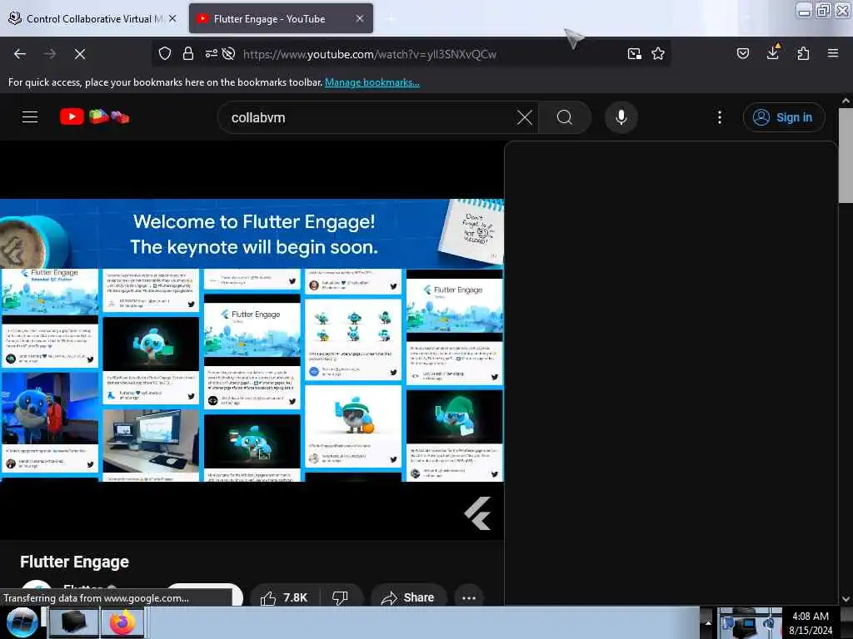Screen dimensions: 853x639
Task: Run YouTube search with magnifier button
Action: click(565, 117)
